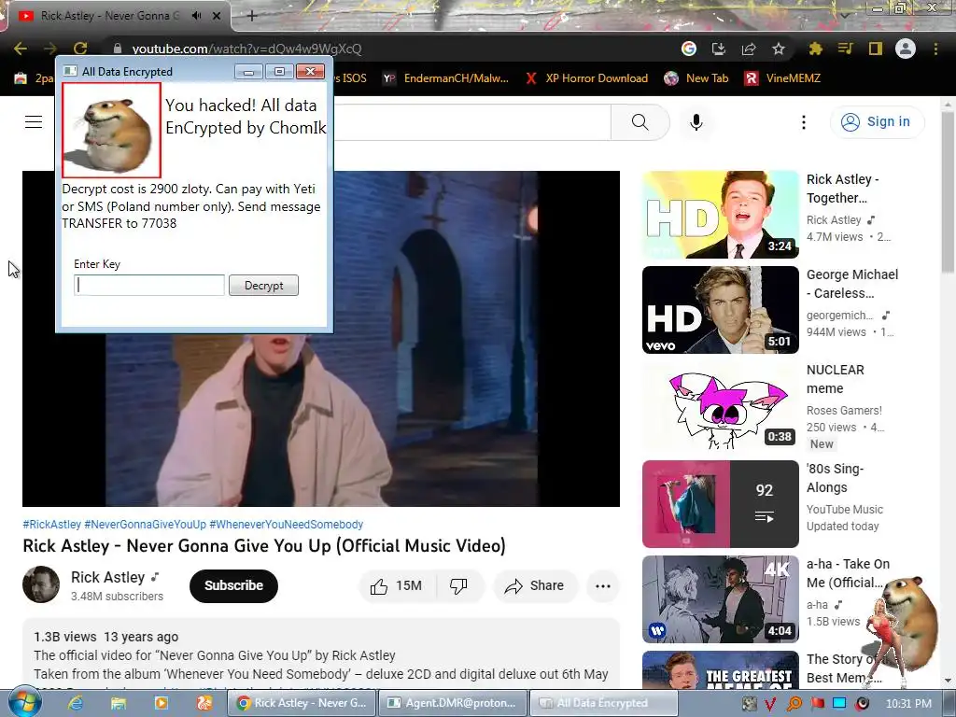Go back with the browser back arrow
Screen dimensions: 956x717
click(x=21, y=49)
